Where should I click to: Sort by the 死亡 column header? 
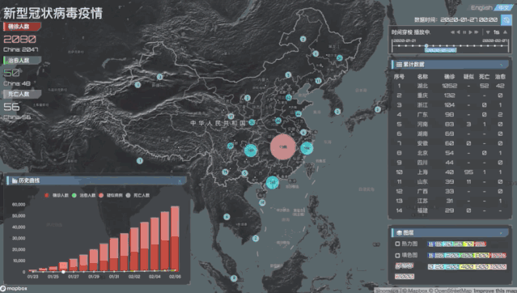coord(484,77)
